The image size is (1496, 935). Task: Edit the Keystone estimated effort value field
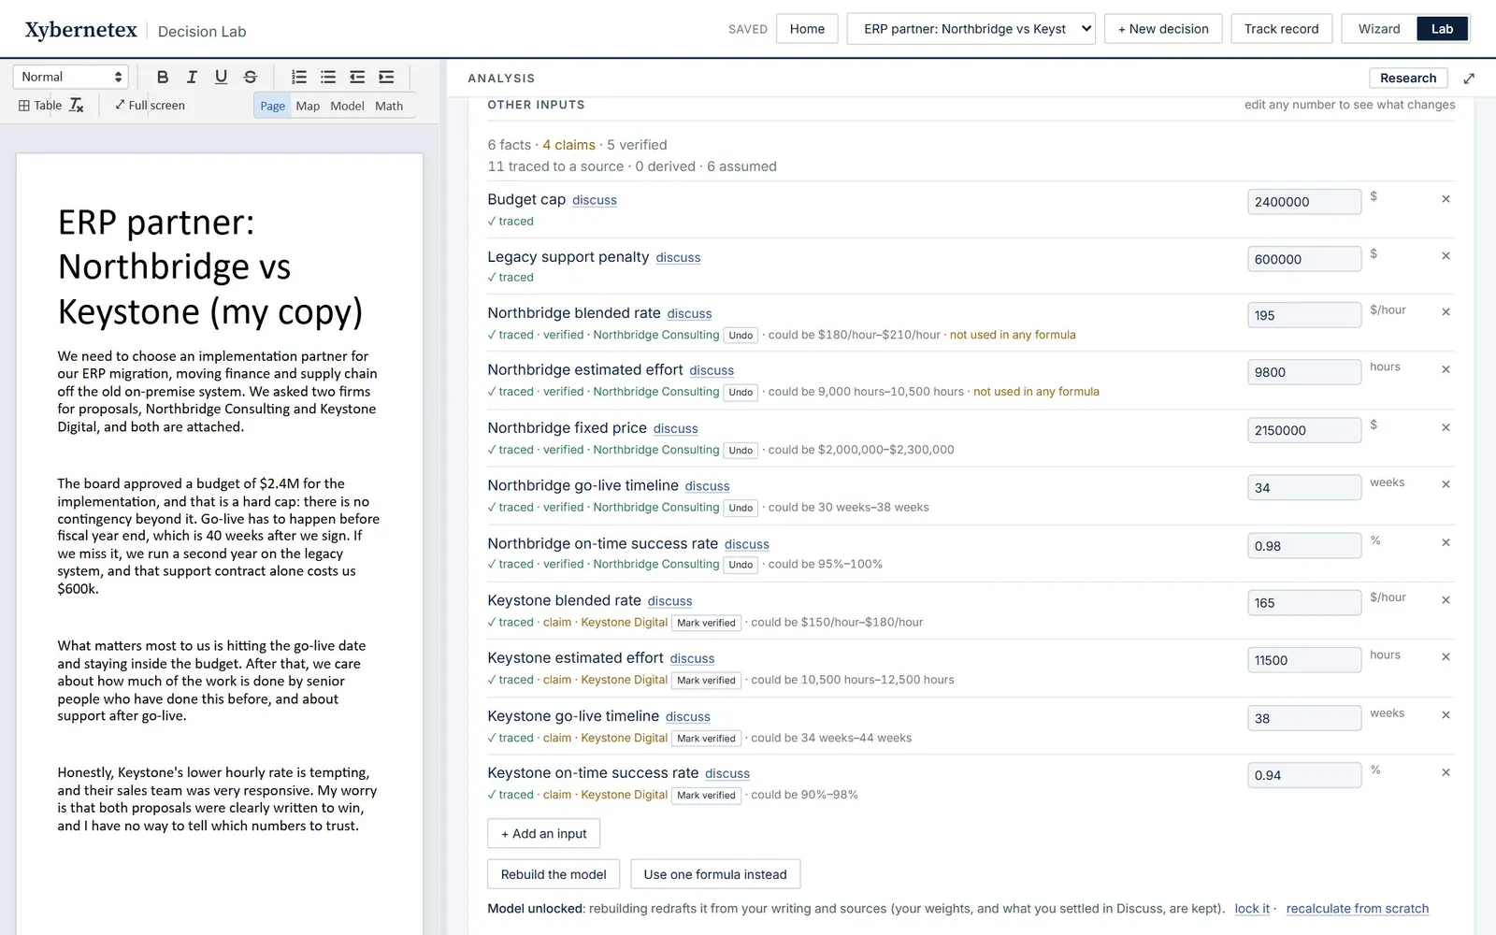tap(1304, 660)
